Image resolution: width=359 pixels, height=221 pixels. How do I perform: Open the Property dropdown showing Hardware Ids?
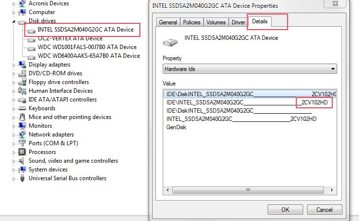[250, 69]
